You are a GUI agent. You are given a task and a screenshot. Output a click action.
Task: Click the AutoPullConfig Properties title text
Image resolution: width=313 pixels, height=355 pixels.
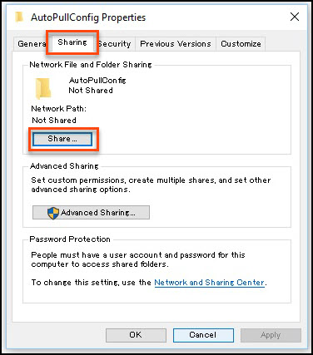tap(88, 17)
